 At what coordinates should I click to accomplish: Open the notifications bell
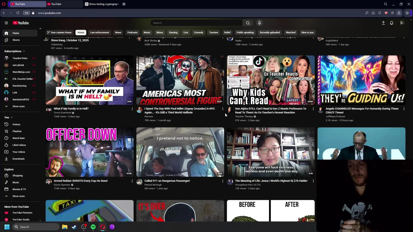pos(391,23)
